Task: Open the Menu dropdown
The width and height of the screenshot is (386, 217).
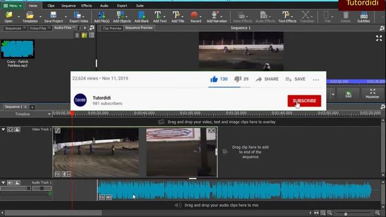Action: tap(13, 5)
